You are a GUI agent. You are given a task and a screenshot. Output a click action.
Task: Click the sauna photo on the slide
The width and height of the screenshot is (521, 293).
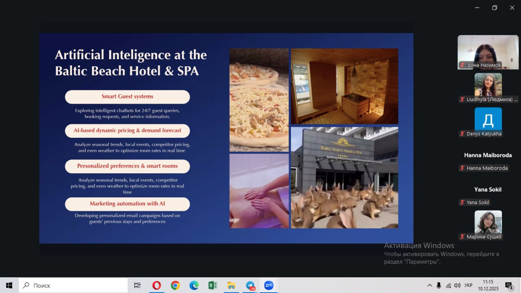(344, 86)
